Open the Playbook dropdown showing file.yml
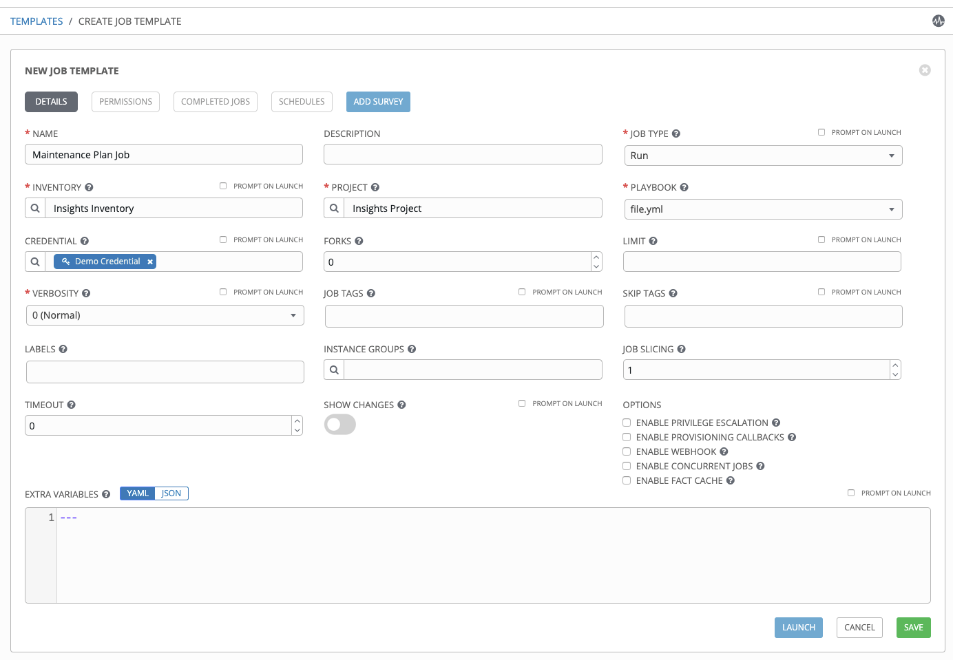953x660 pixels. (763, 209)
